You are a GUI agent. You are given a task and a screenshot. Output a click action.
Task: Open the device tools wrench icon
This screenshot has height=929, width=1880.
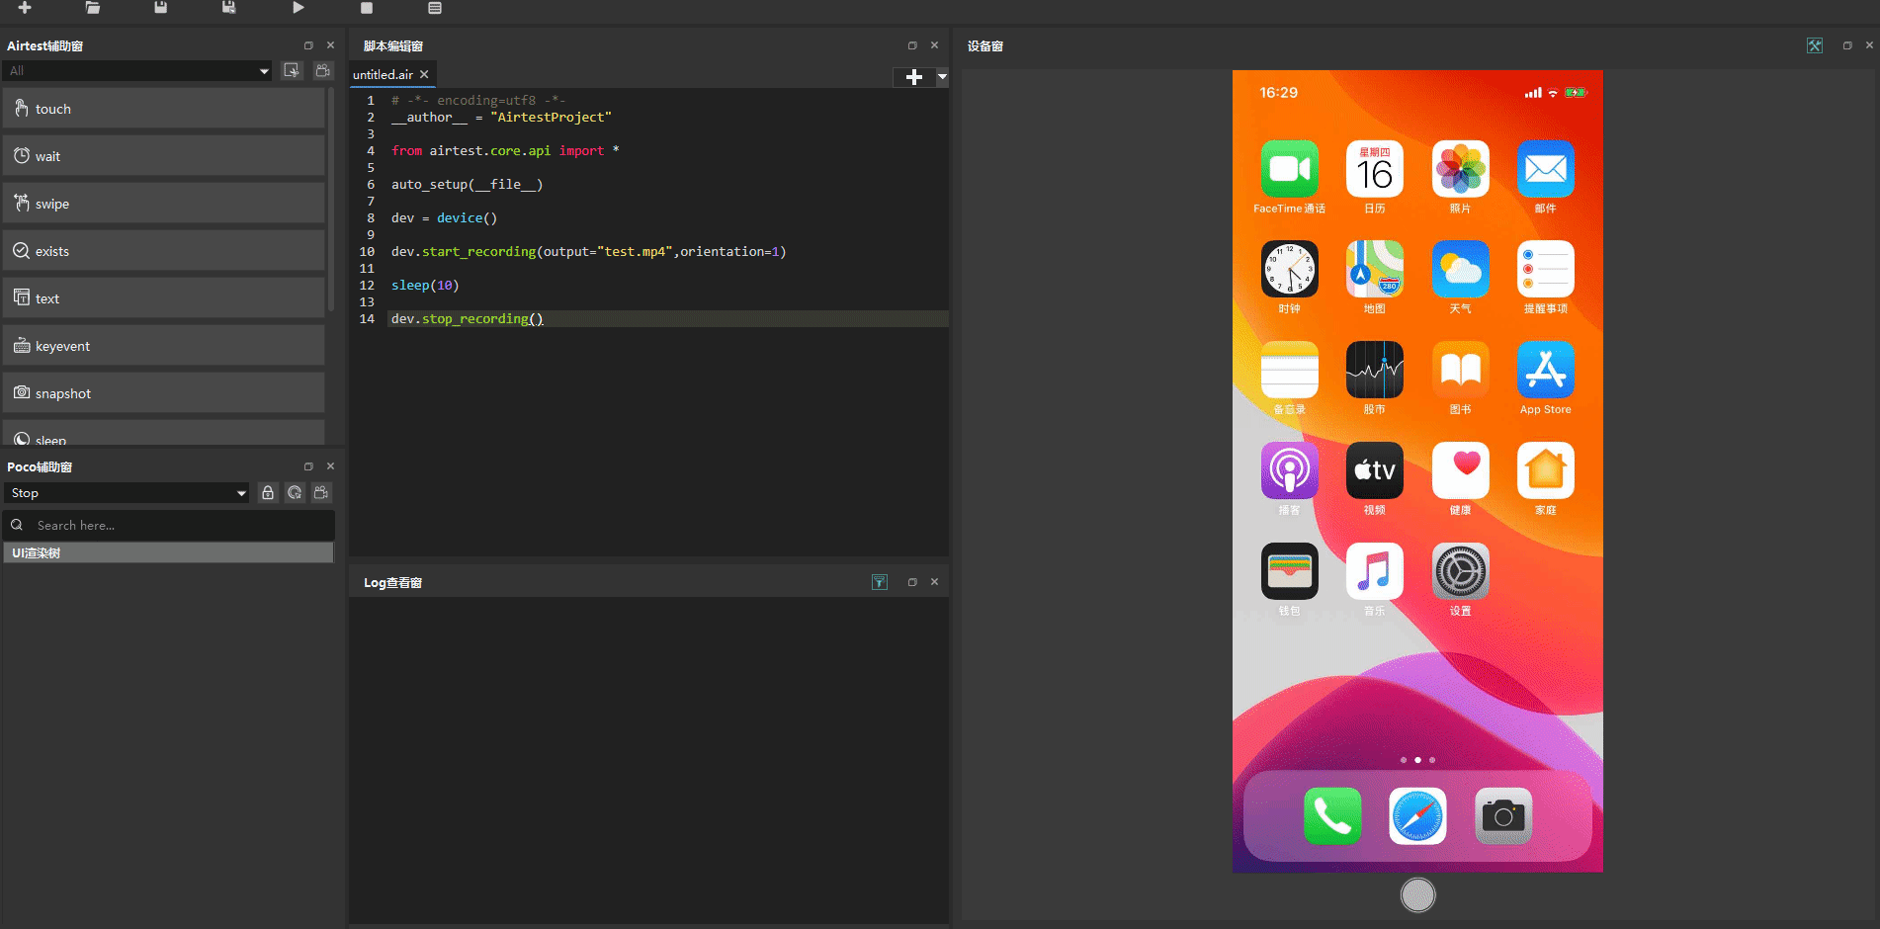(1815, 45)
